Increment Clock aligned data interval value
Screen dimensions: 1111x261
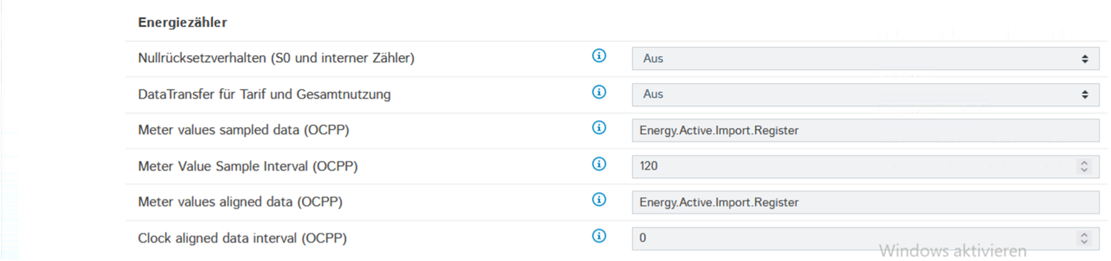coord(1084,235)
